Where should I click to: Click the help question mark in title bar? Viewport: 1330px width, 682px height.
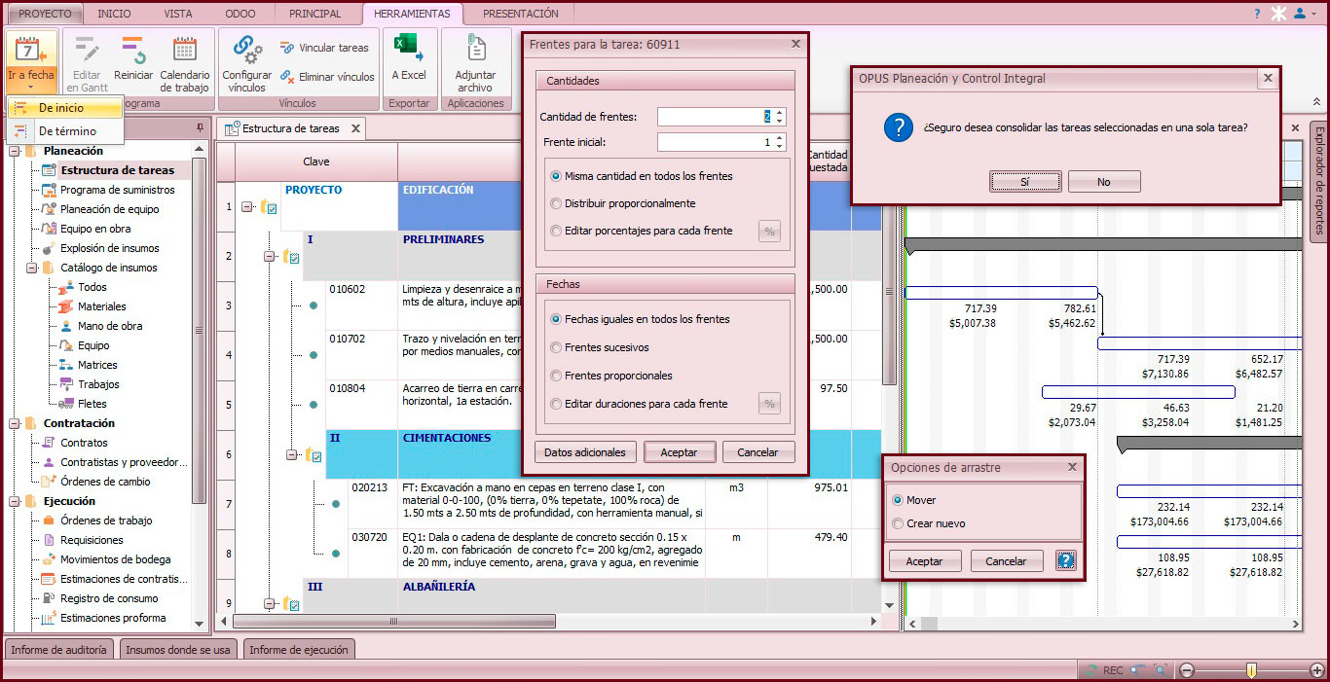(1257, 14)
